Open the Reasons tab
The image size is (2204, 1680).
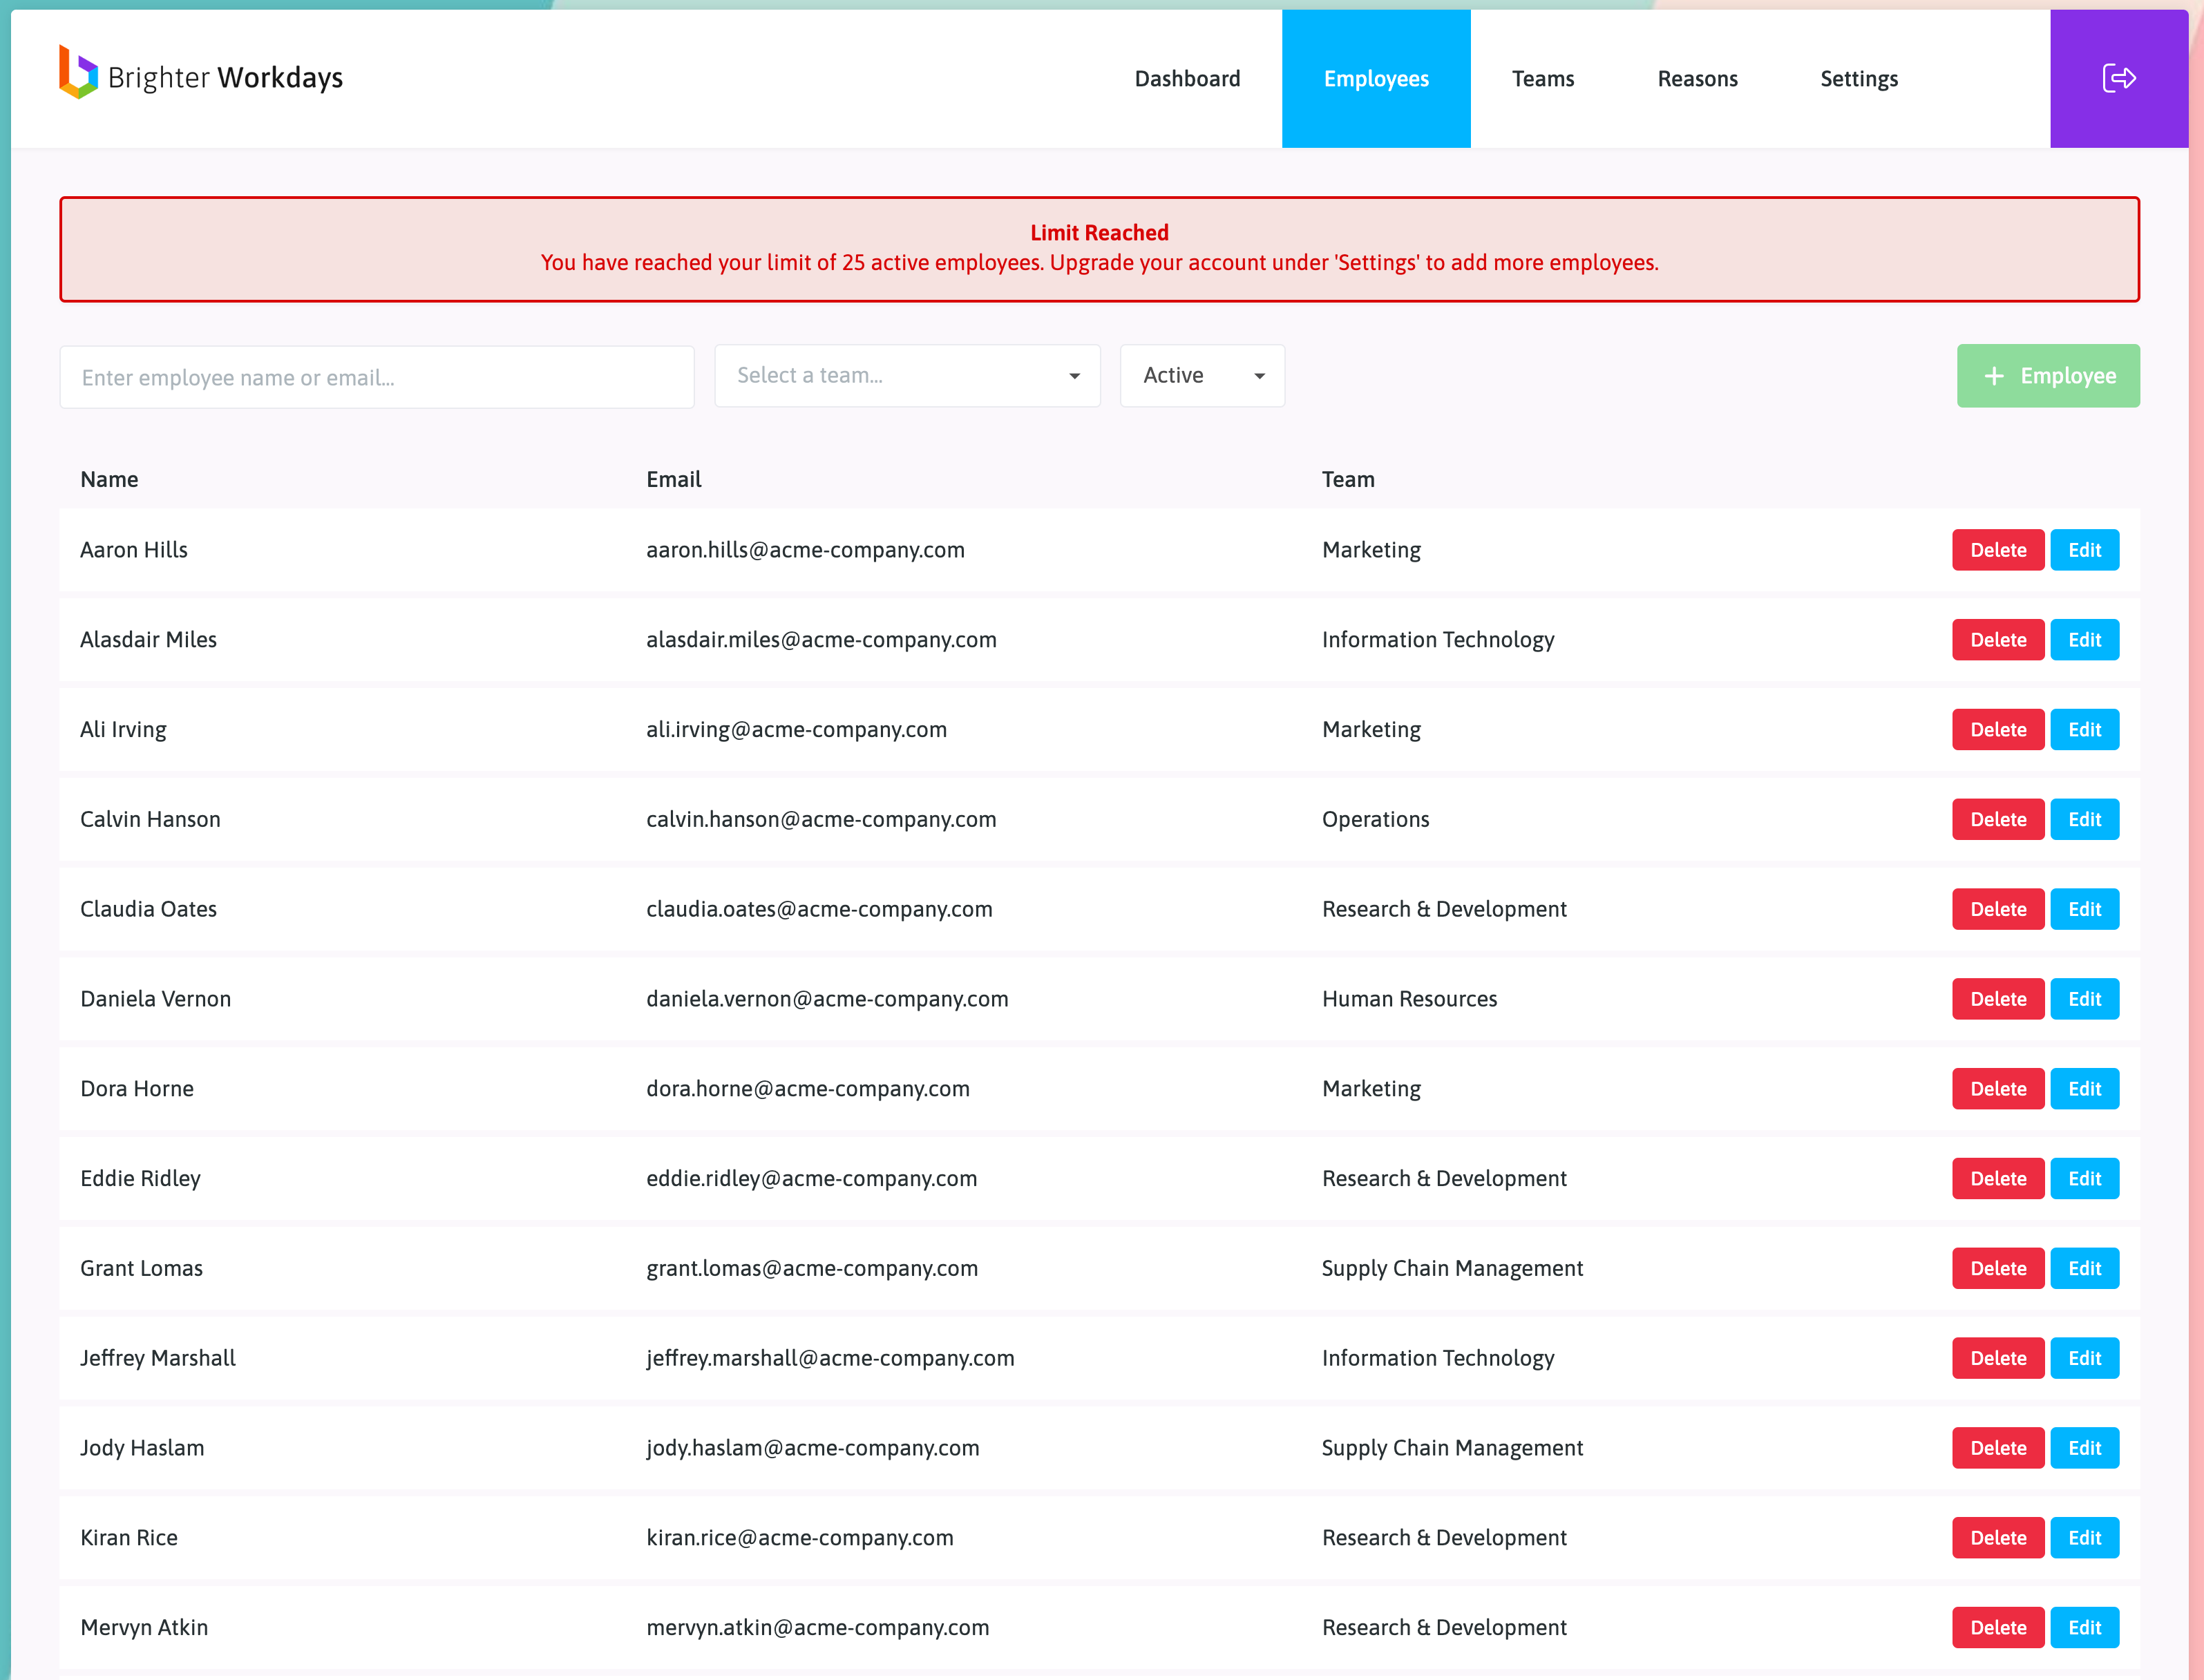click(x=1697, y=79)
